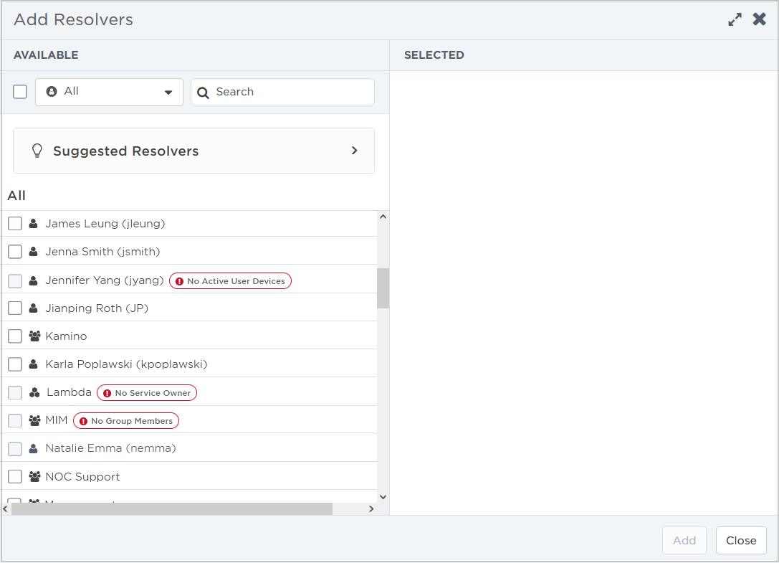Viewport: 779px width, 563px height.
Task: Expand the Suggested Resolvers section
Action: click(x=354, y=151)
